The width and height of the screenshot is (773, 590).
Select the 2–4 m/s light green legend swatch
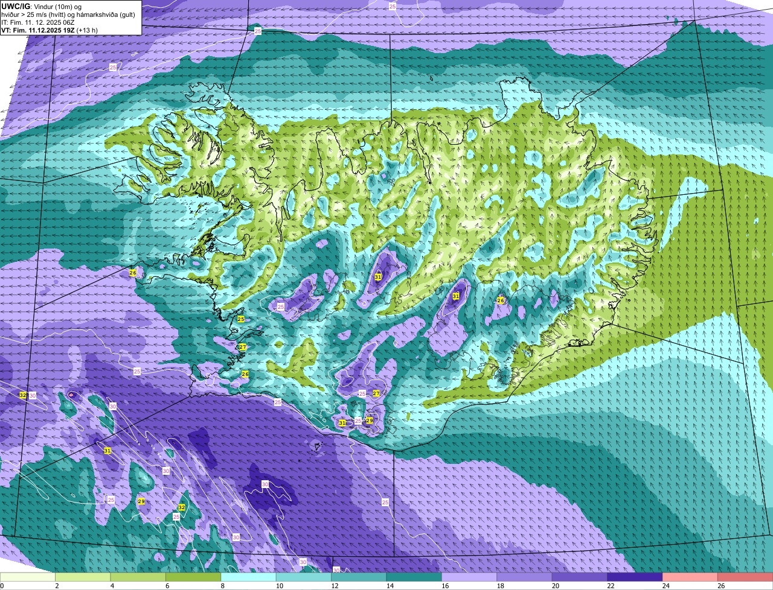(83, 577)
